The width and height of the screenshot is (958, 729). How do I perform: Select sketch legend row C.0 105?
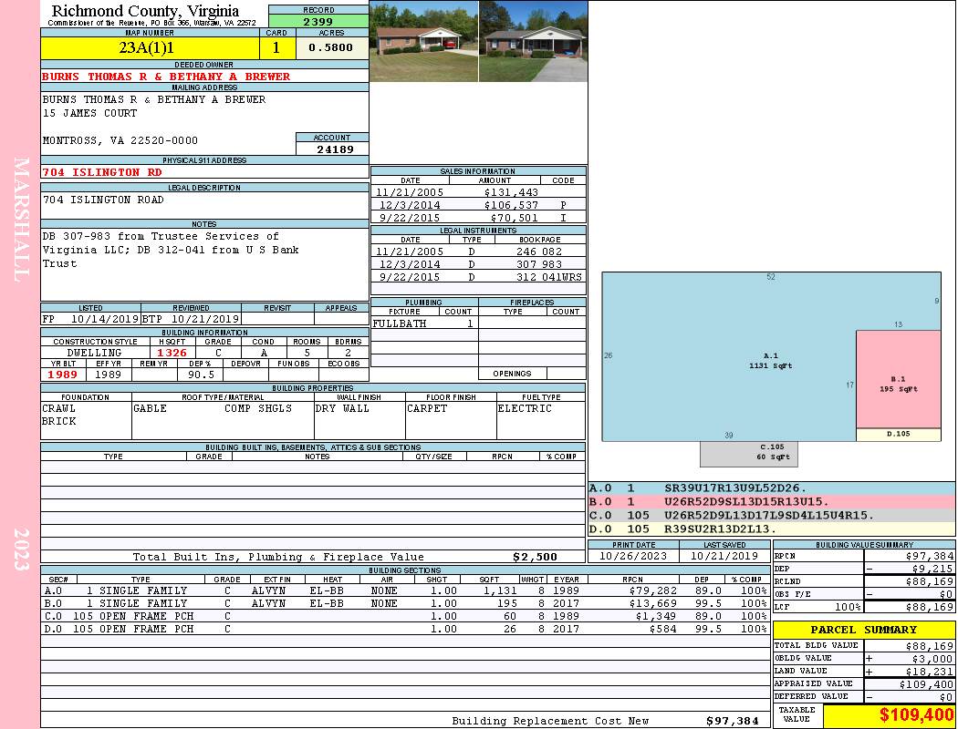click(771, 515)
